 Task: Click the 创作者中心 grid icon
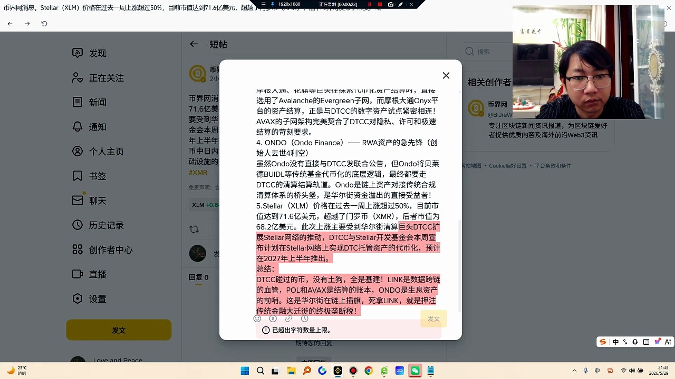click(x=78, y=250)
